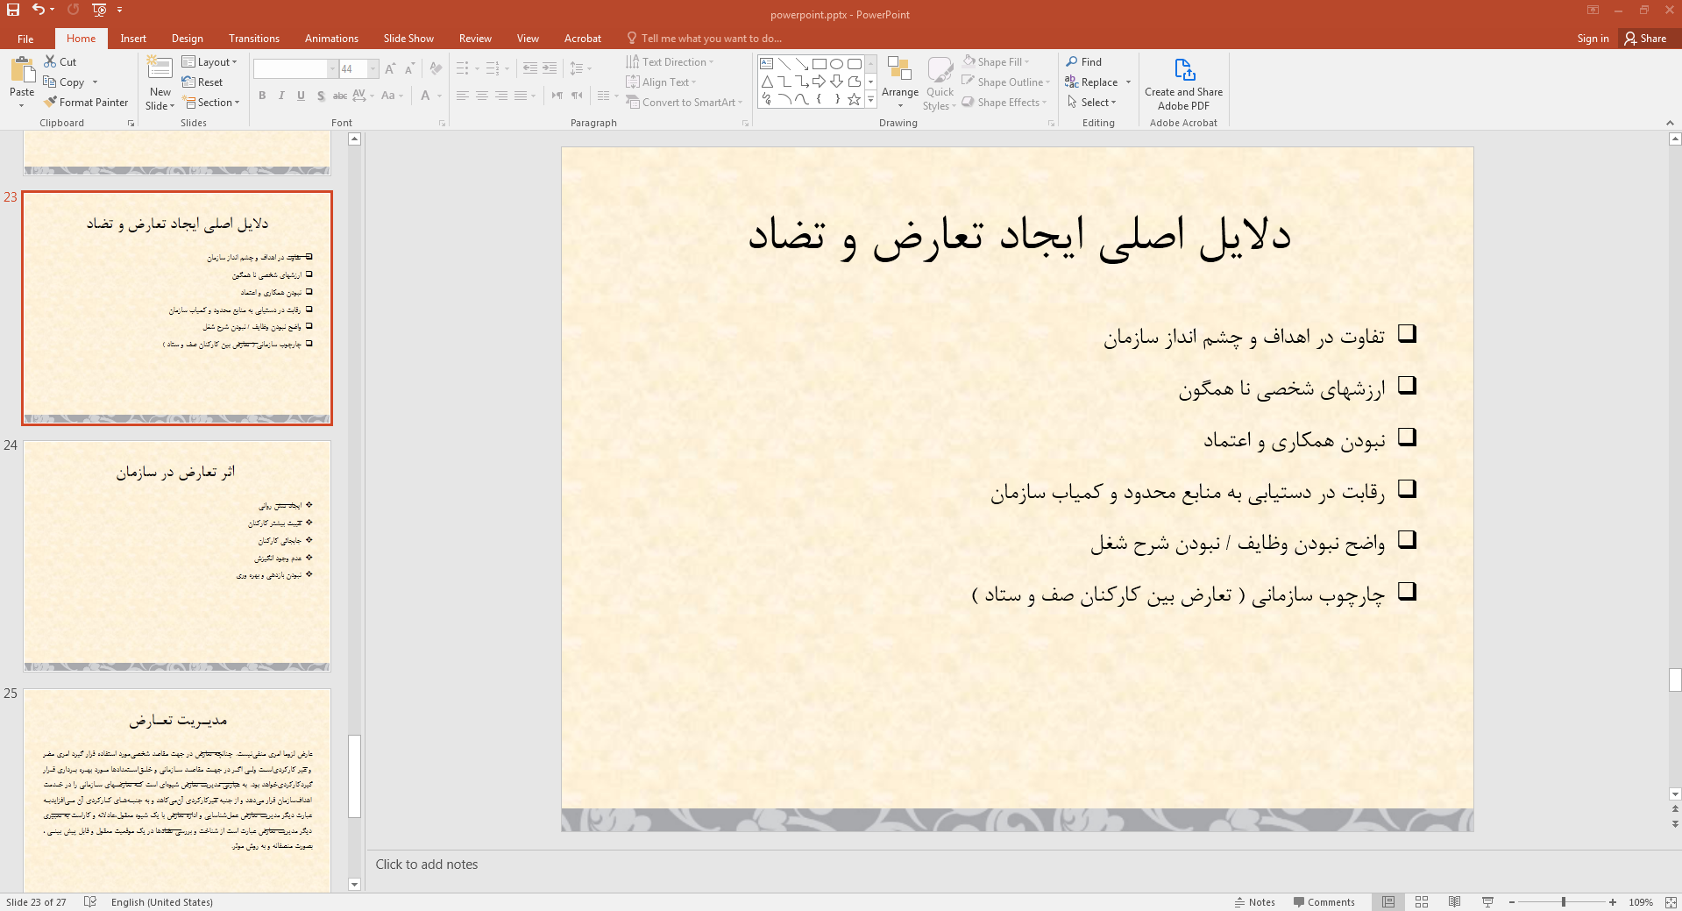Click the Share button
The width and height of the screenshot is (1682, 911).
(1645, 39)
